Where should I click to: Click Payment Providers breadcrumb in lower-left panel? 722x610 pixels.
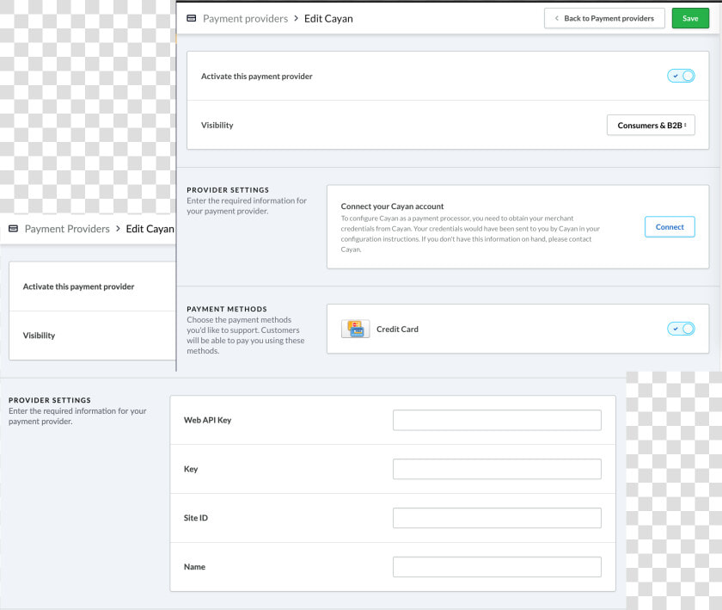67,229
